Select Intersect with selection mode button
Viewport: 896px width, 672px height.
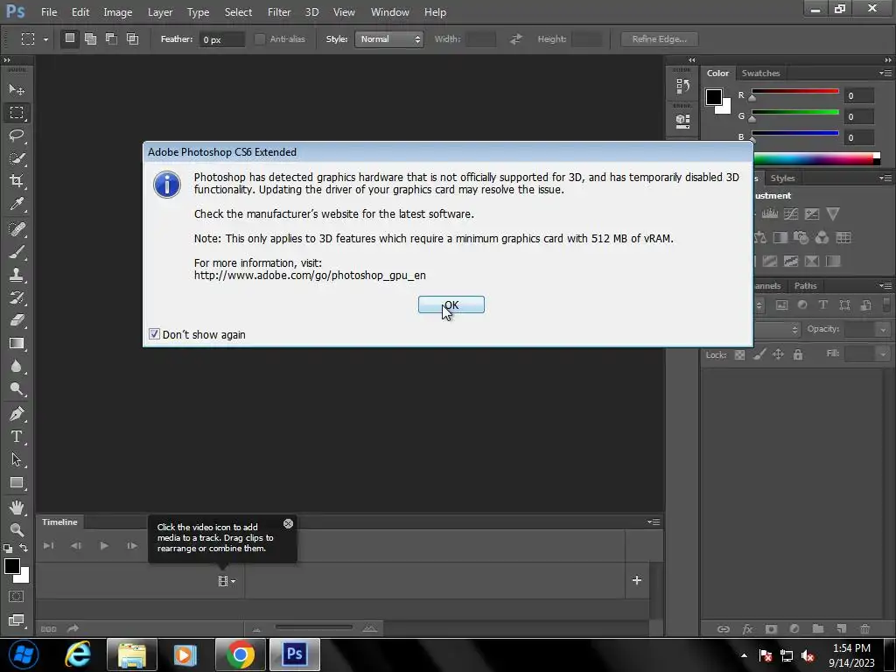tap(133, 38)
